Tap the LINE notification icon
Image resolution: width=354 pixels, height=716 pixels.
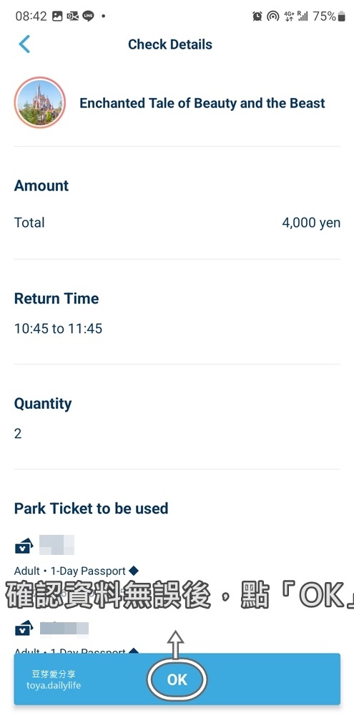[88, 16]
